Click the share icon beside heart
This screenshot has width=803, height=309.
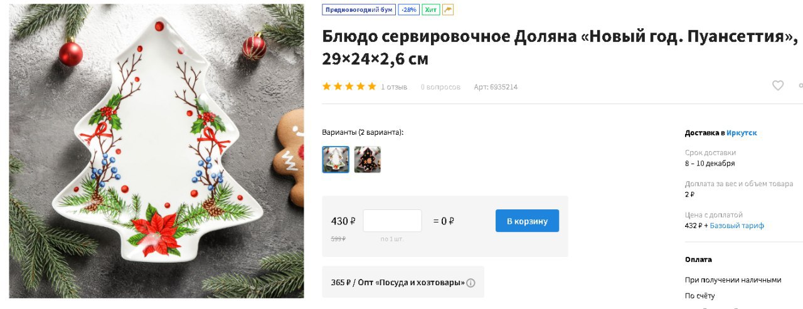(800, 86)
